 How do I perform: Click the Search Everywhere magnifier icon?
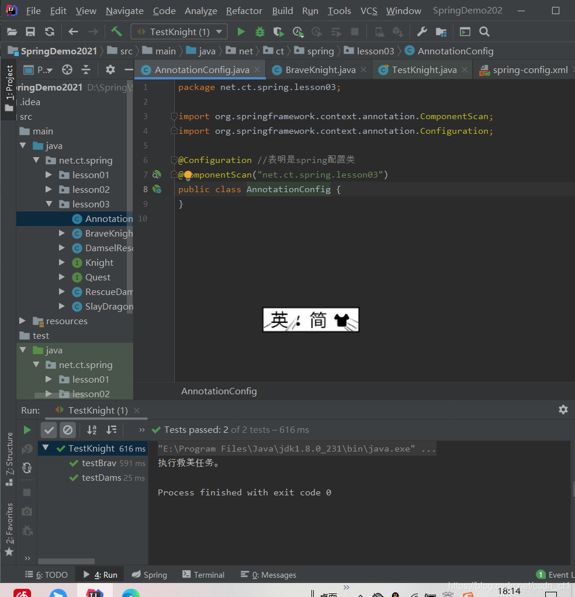point(484,32)
